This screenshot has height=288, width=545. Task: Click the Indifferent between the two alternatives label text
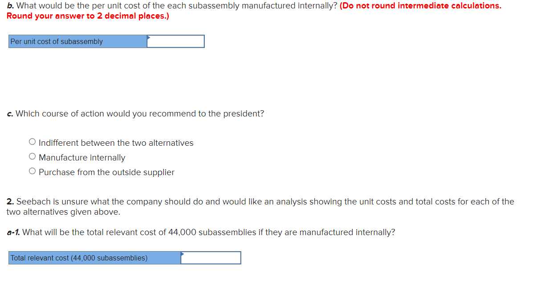116,143
